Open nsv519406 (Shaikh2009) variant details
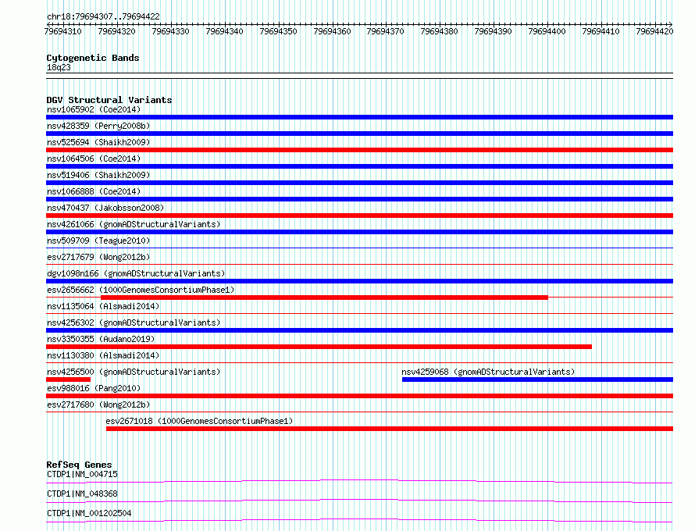 98,175
